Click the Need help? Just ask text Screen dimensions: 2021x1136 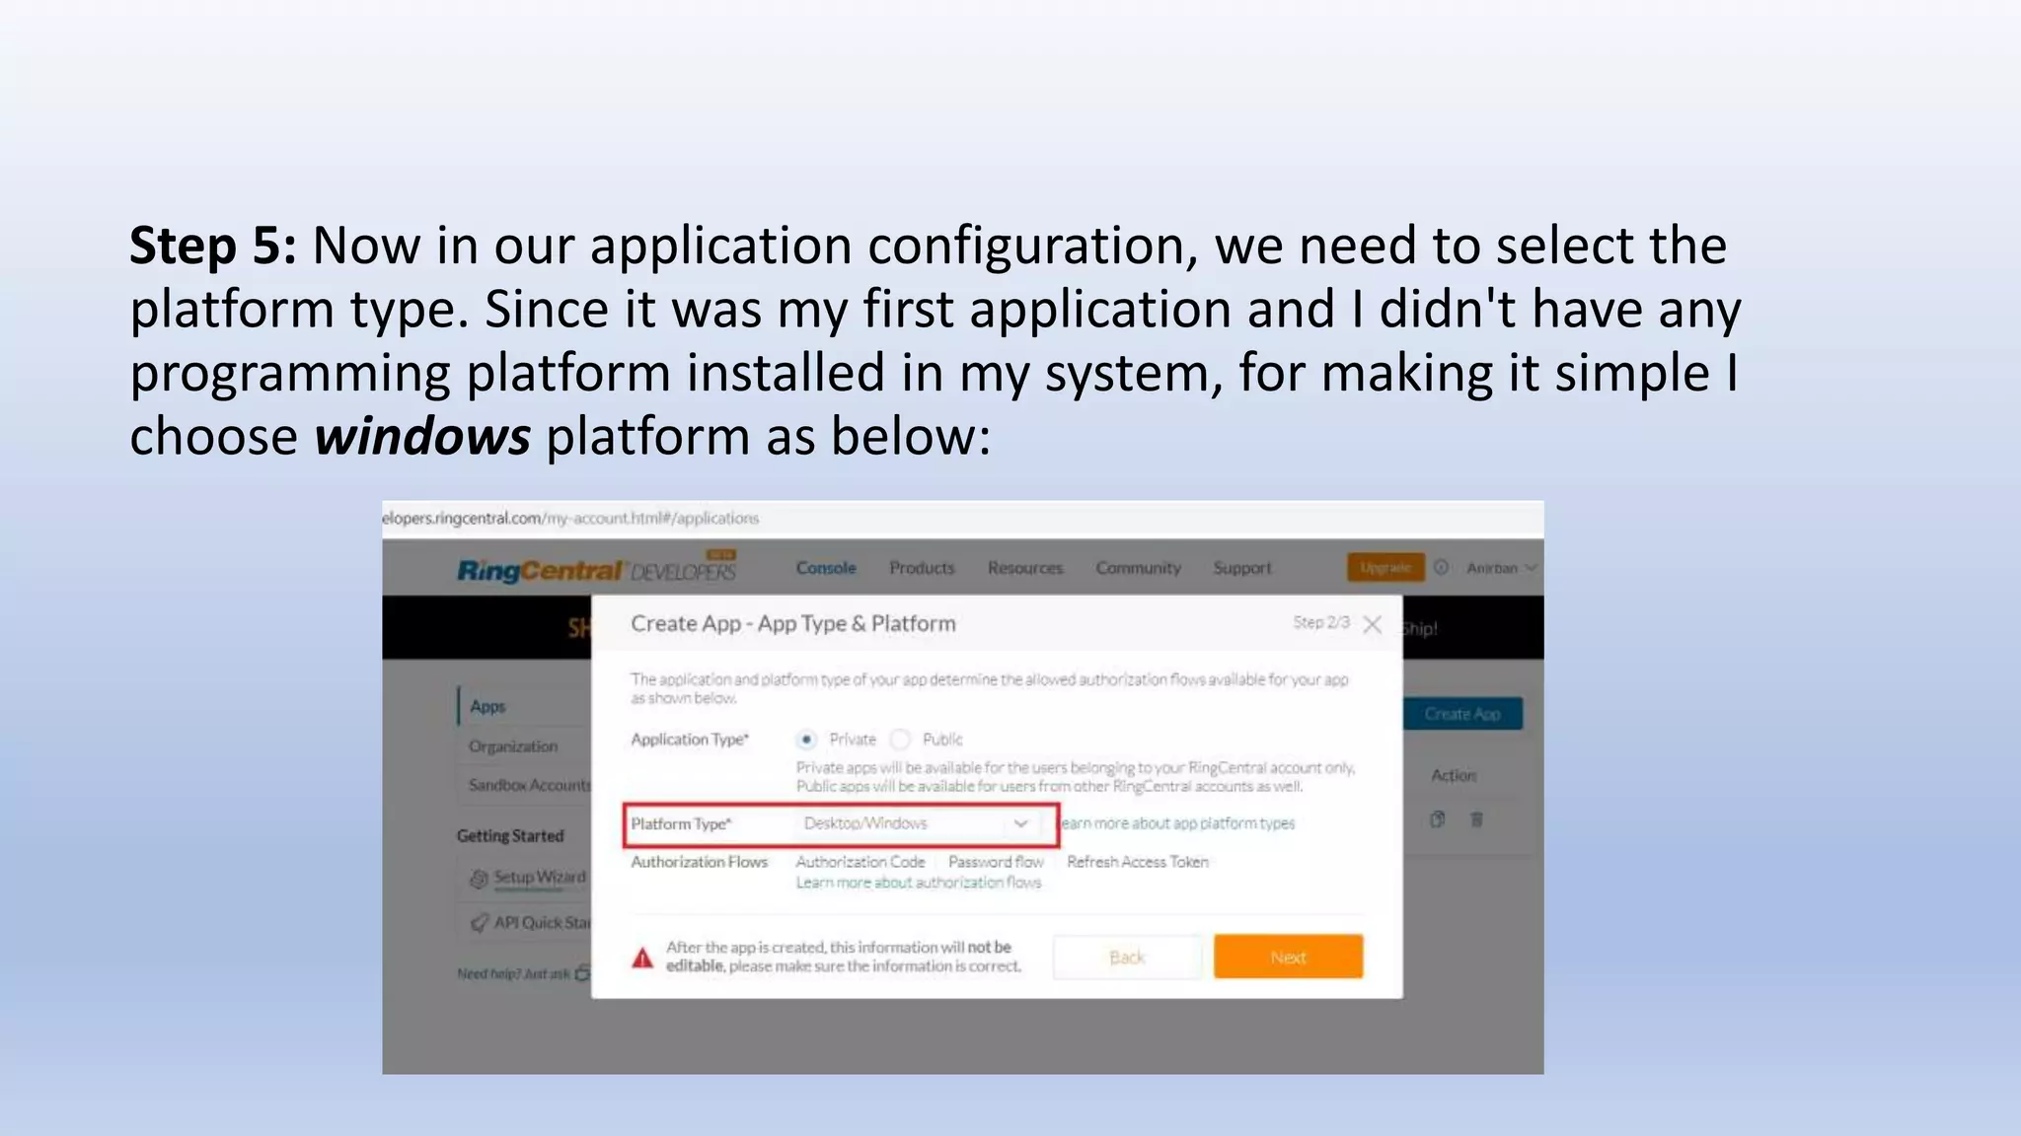click(514, 974)
